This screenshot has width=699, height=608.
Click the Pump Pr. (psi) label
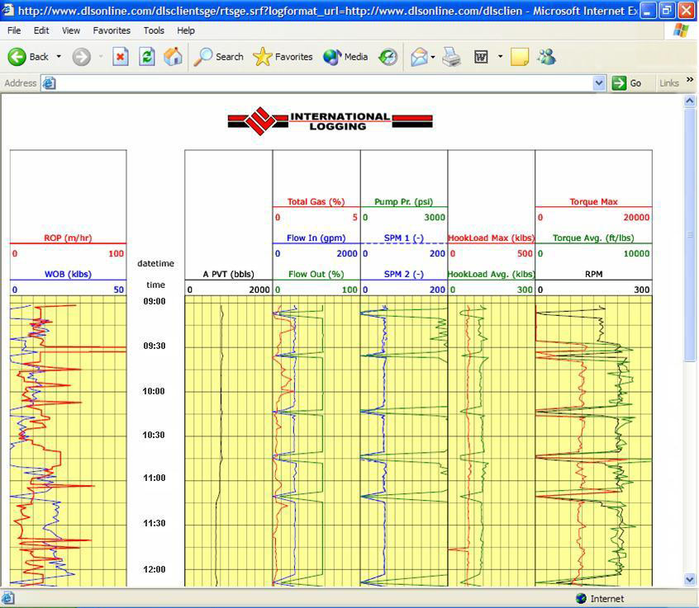click(x=403, y=201)
